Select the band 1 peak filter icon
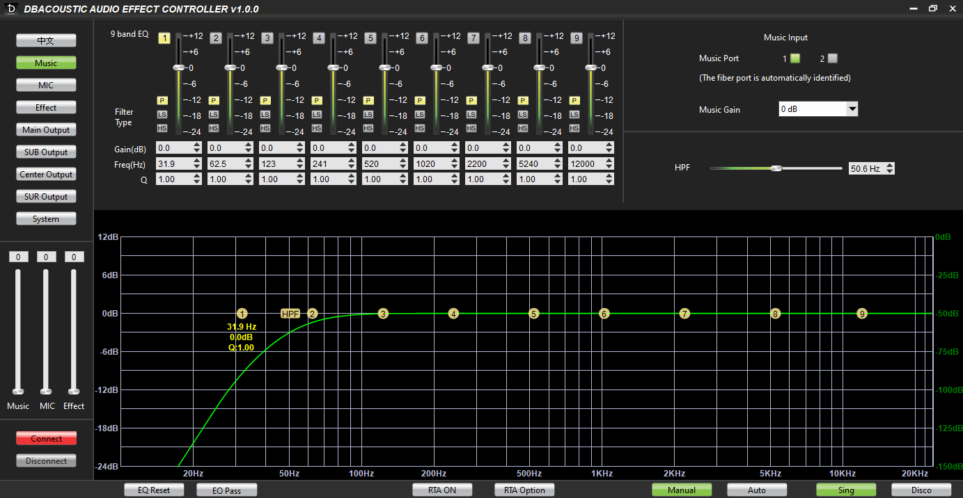Screen dimensions: 963x498 pyautogui.click(x=162, y=100)
